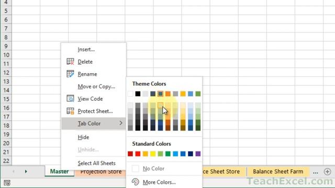
Task: Expand the Tab Color submenu arrow
Action: [x=121, y=123]
